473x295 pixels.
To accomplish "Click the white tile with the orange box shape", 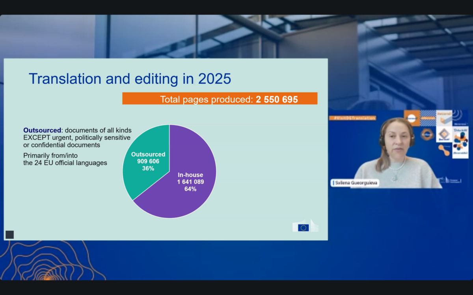I will [444, 118].
